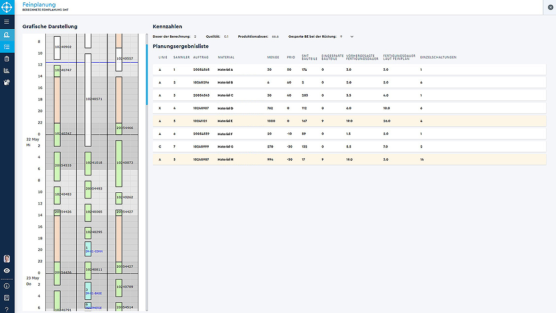Close the Feinplanung view with the X button
The image size is (556, 313).
(550, 7)
